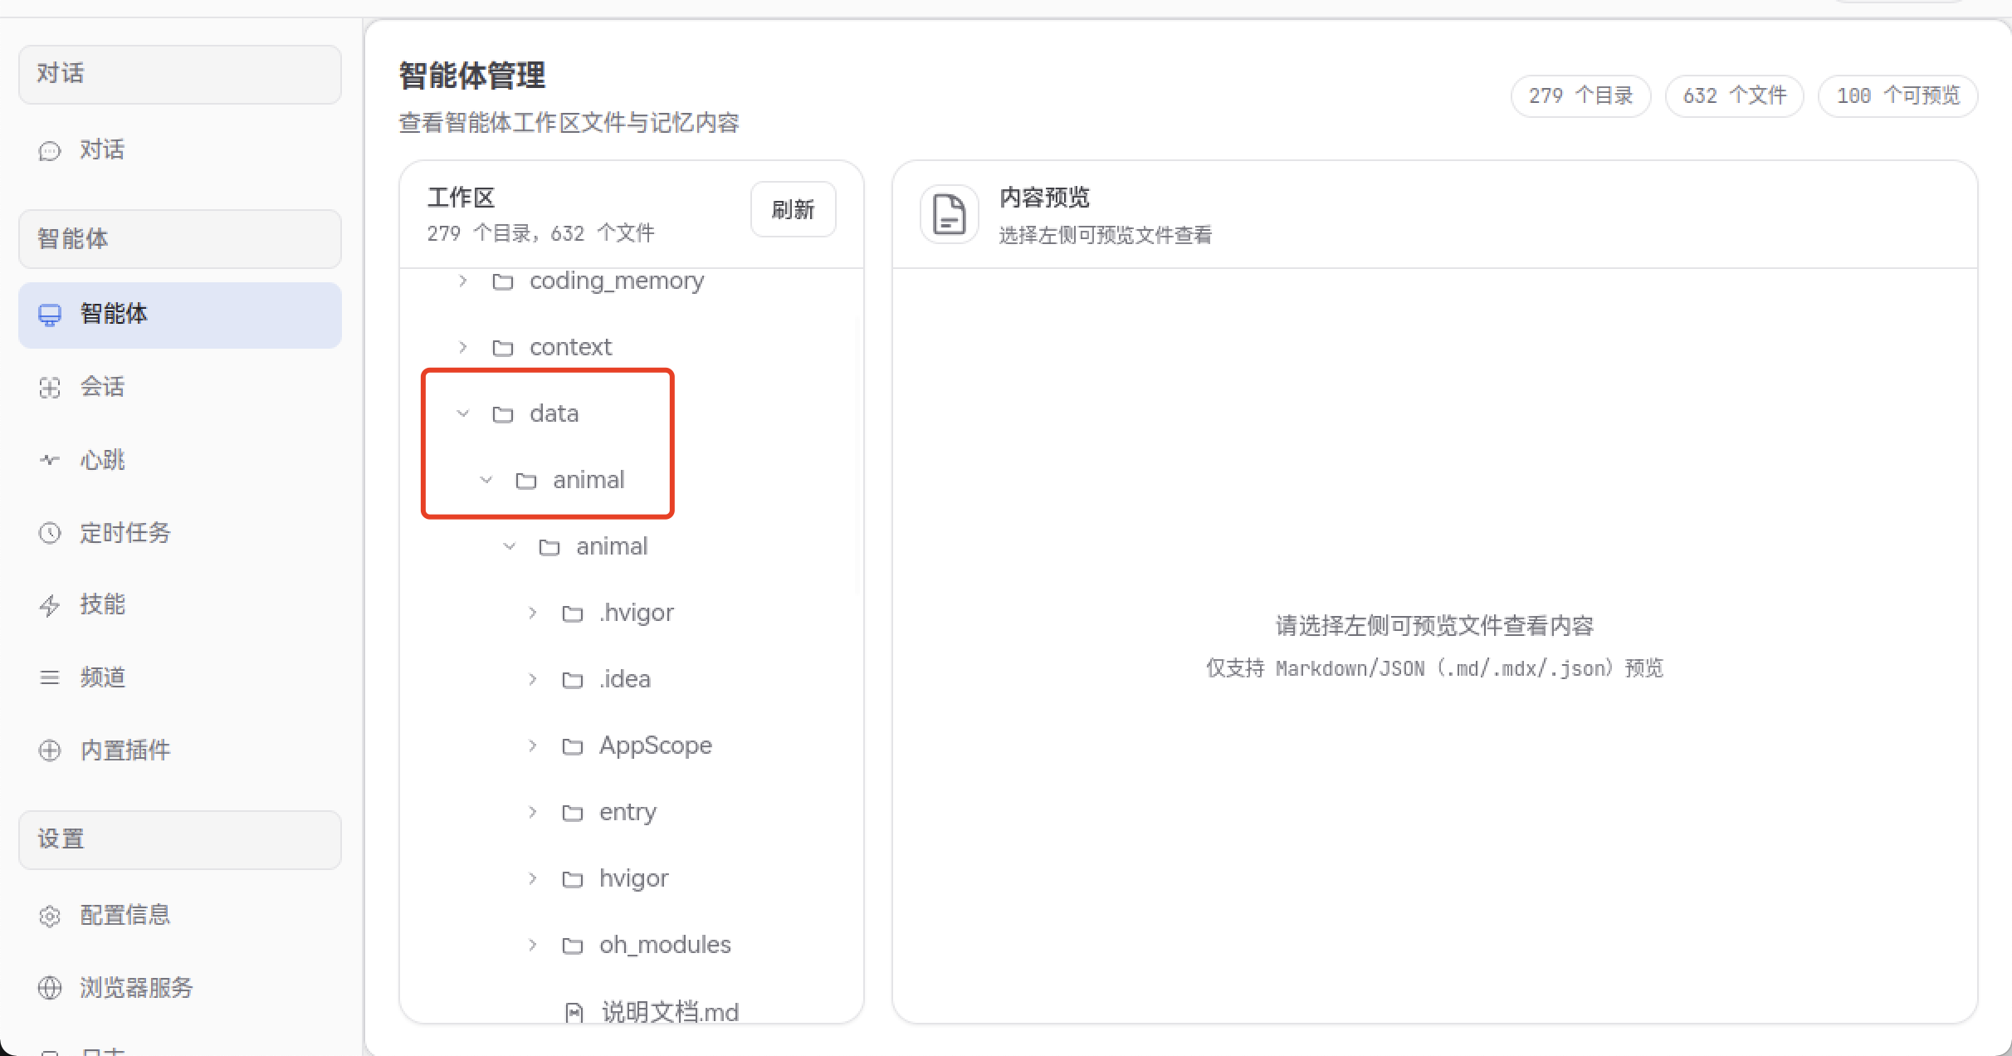Click the 心跳 heartbeat pulse icon
2012x1056 pixels.
(50, 460)
